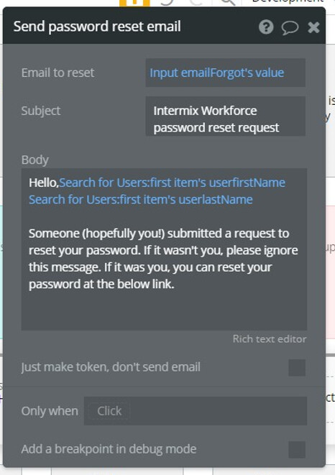335x475 pixels.
Task: Open 'Input emailForgot's value' dynamic expression
Action: click(217, 73)
